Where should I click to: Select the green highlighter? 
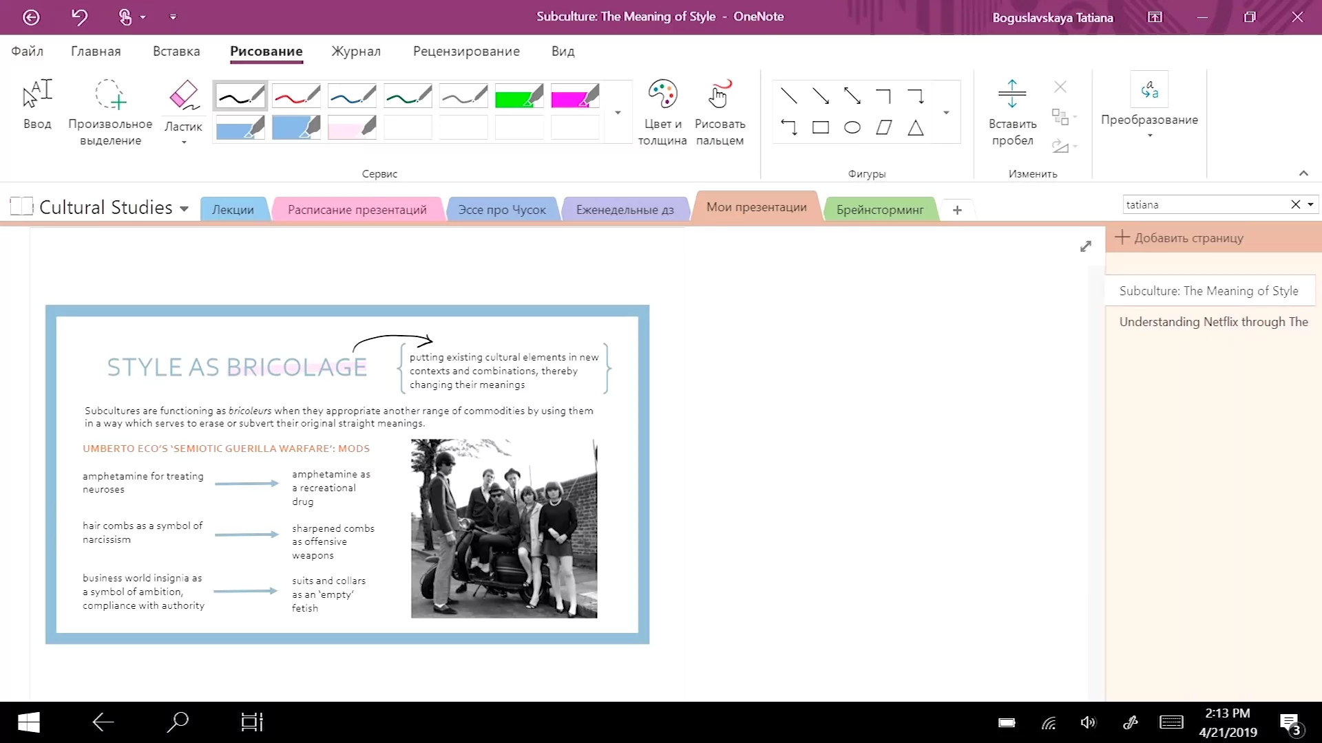pos(519,96)
